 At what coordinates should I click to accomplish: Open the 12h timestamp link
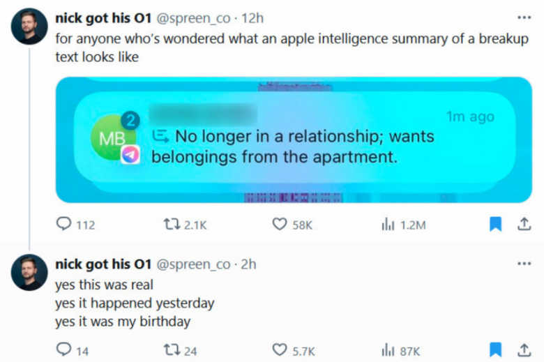[252, 18]
